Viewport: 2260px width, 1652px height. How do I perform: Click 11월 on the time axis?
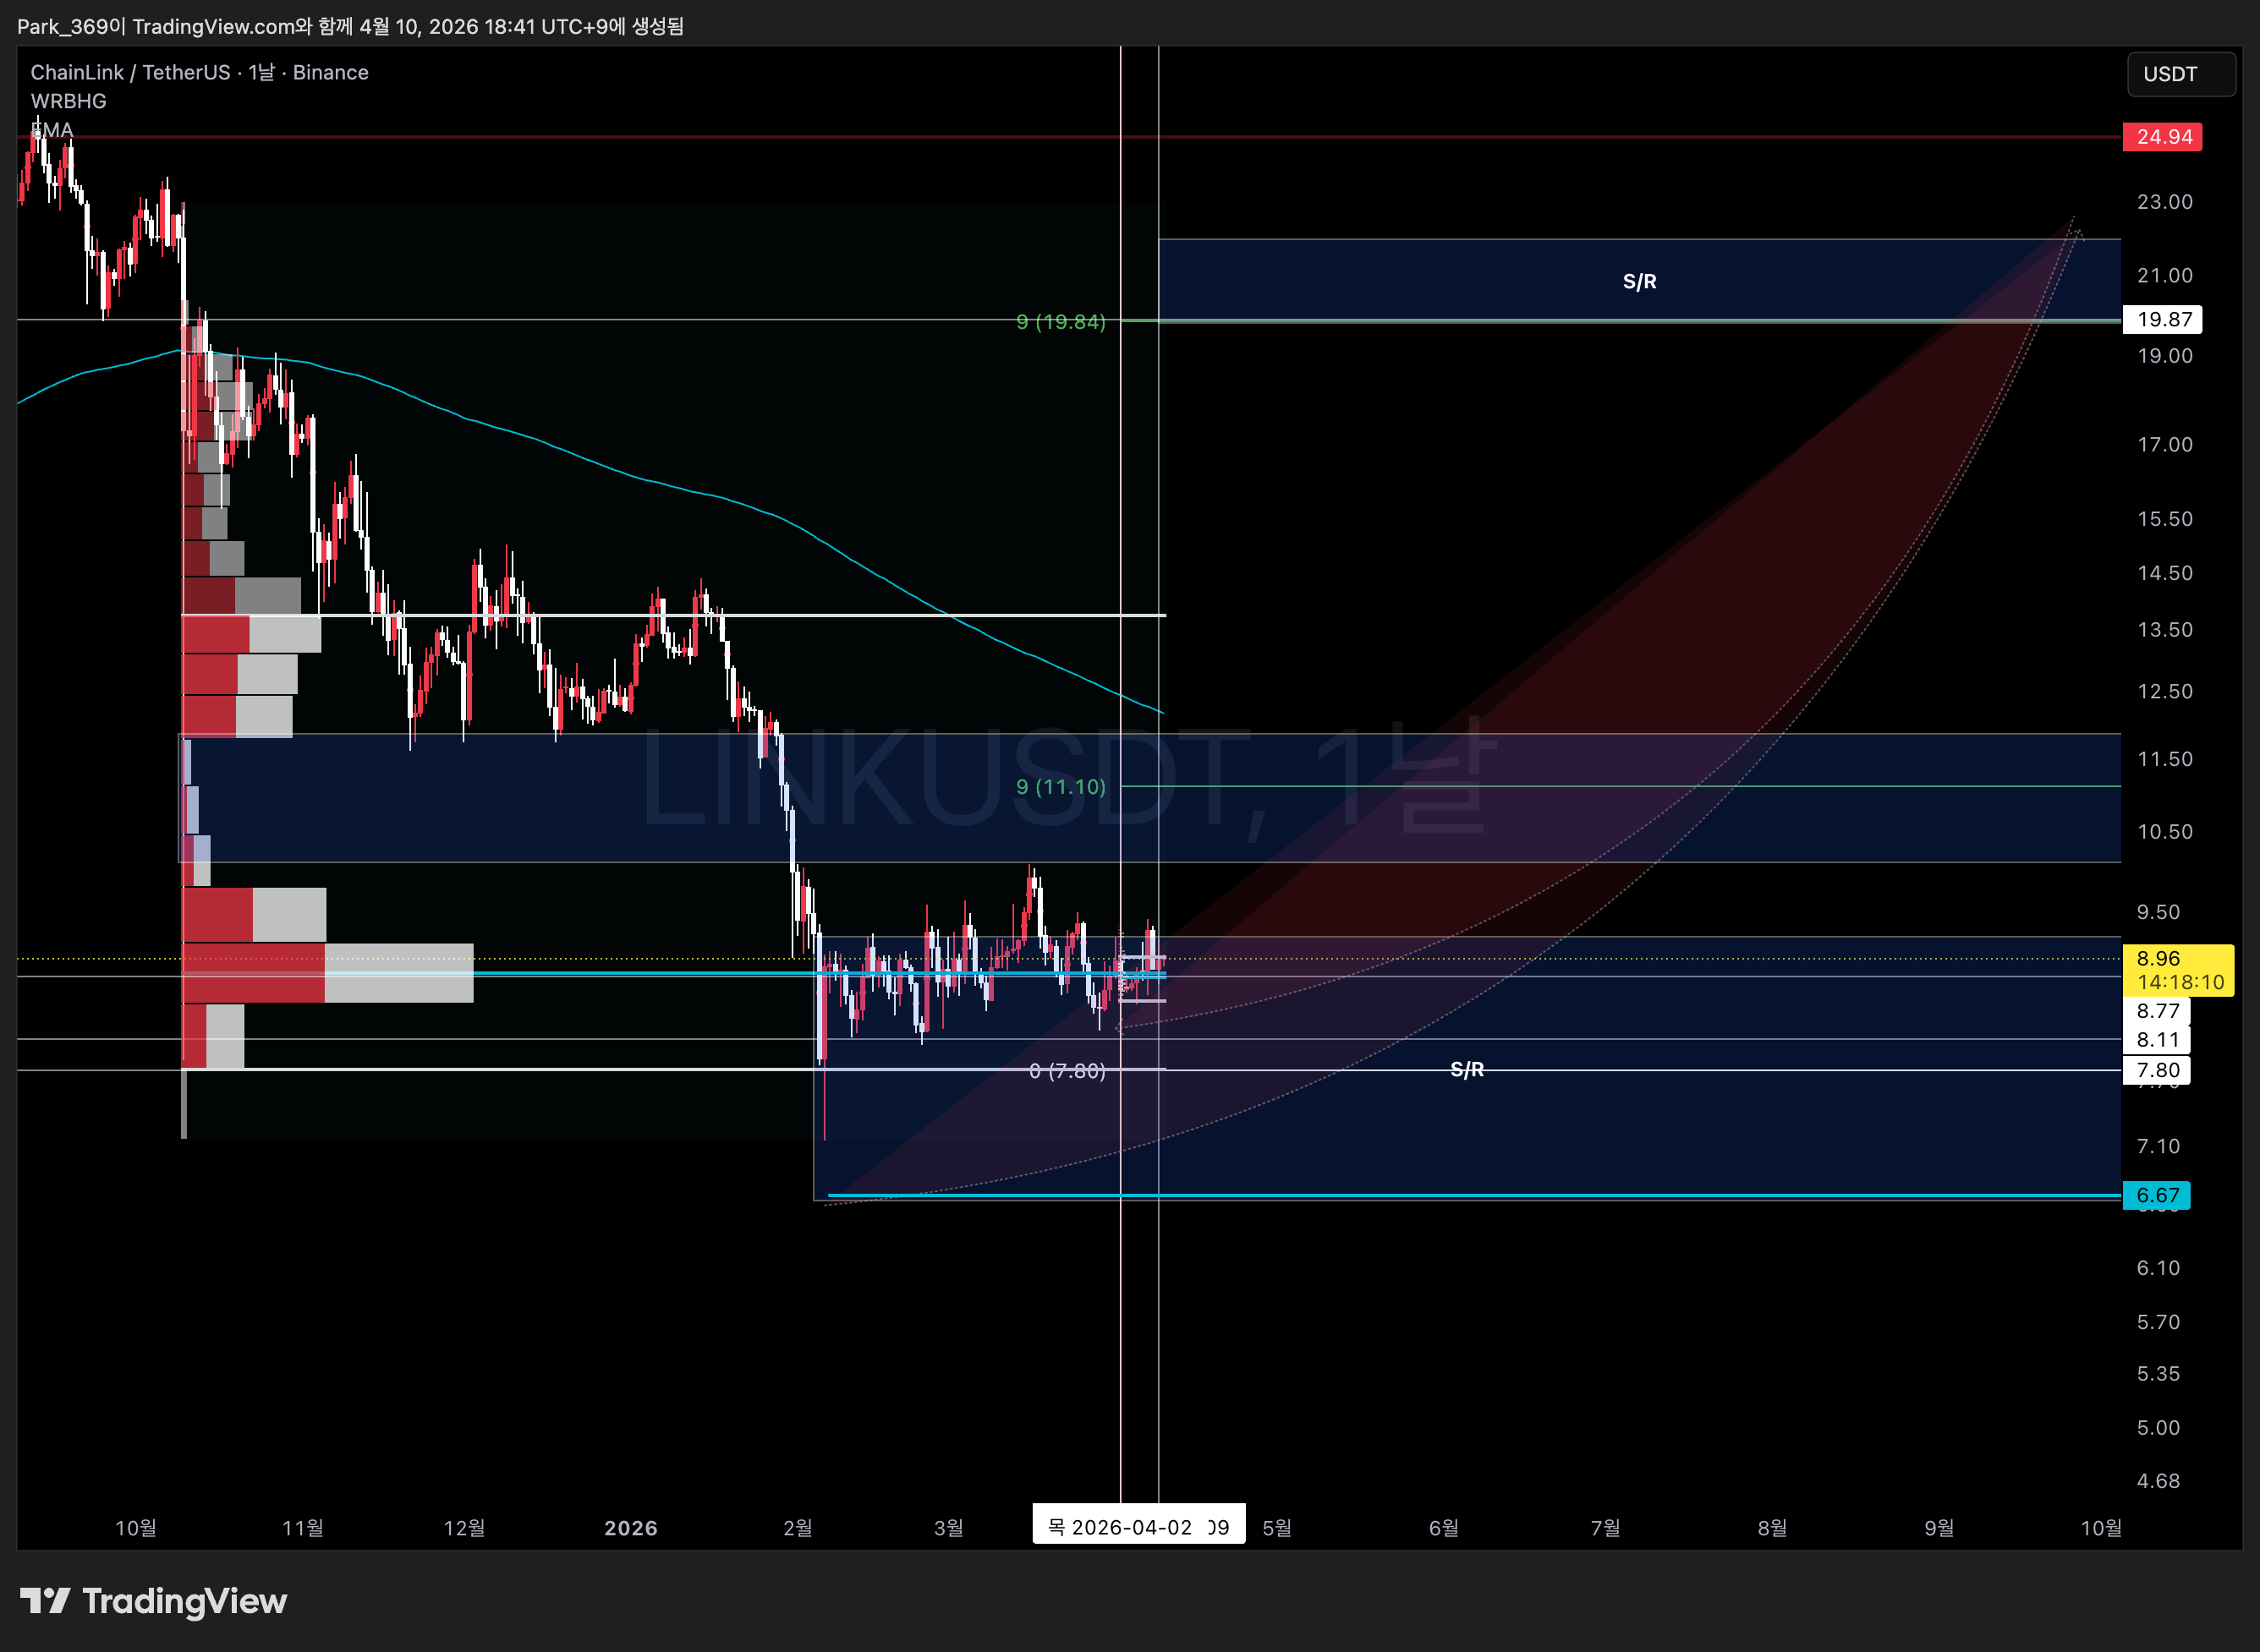point(302,1528)
